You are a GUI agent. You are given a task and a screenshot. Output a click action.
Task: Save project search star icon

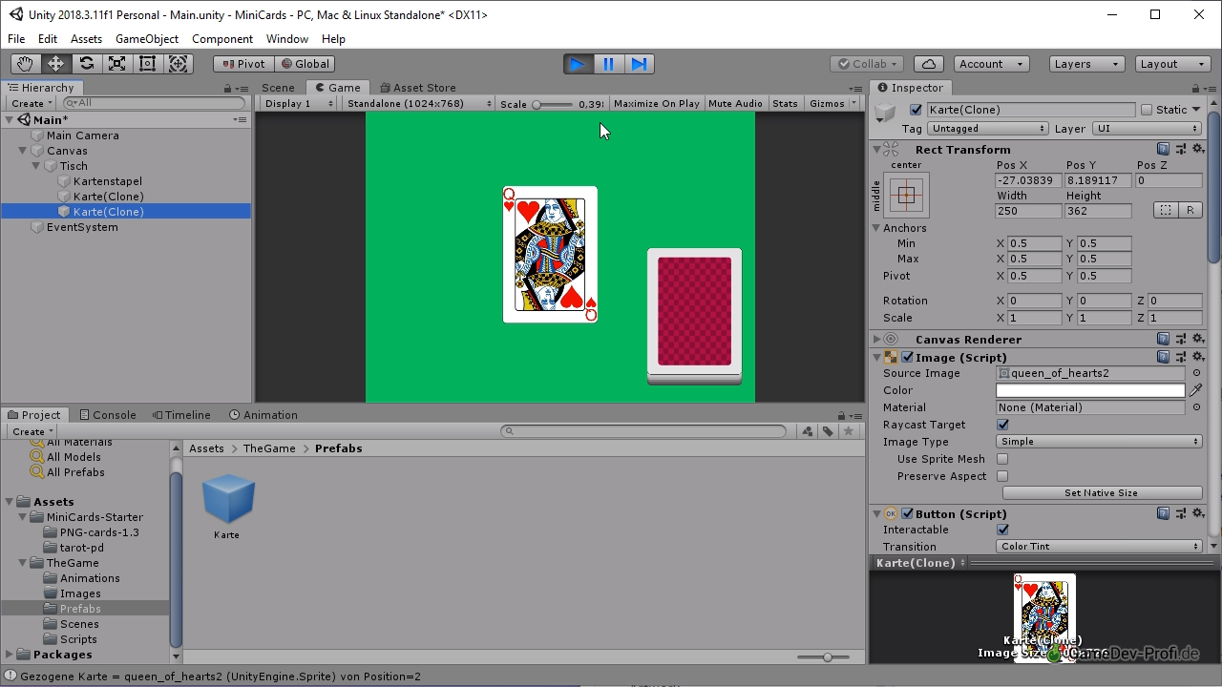pyautogui.click(x=848, y=431)
